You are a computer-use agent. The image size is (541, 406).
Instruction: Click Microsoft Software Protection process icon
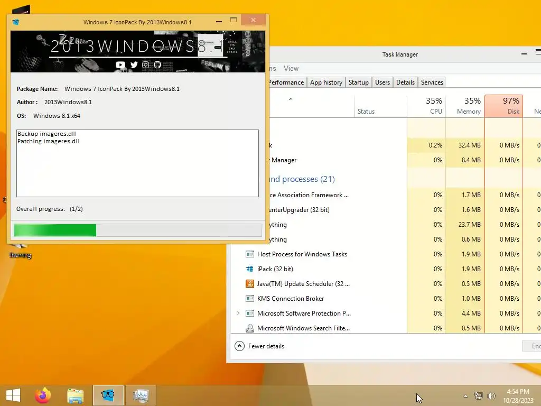[249, 313]
